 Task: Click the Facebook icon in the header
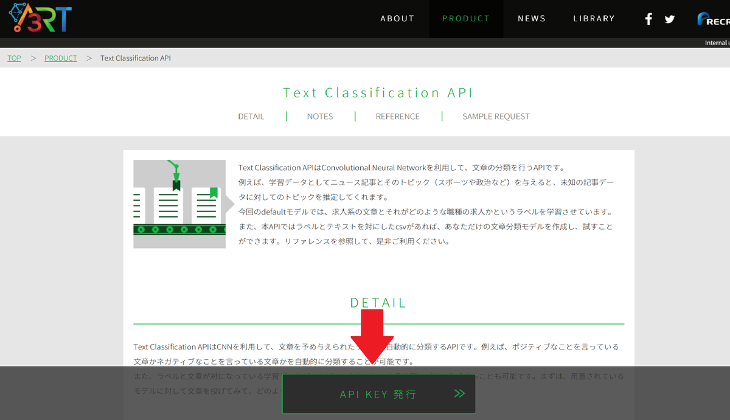pyautogui.click(x=648, y=18)
